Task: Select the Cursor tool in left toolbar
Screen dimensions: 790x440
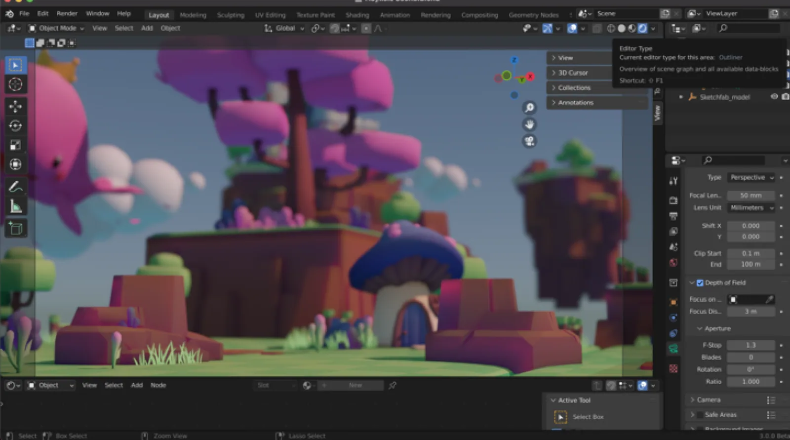Action: 15,84
